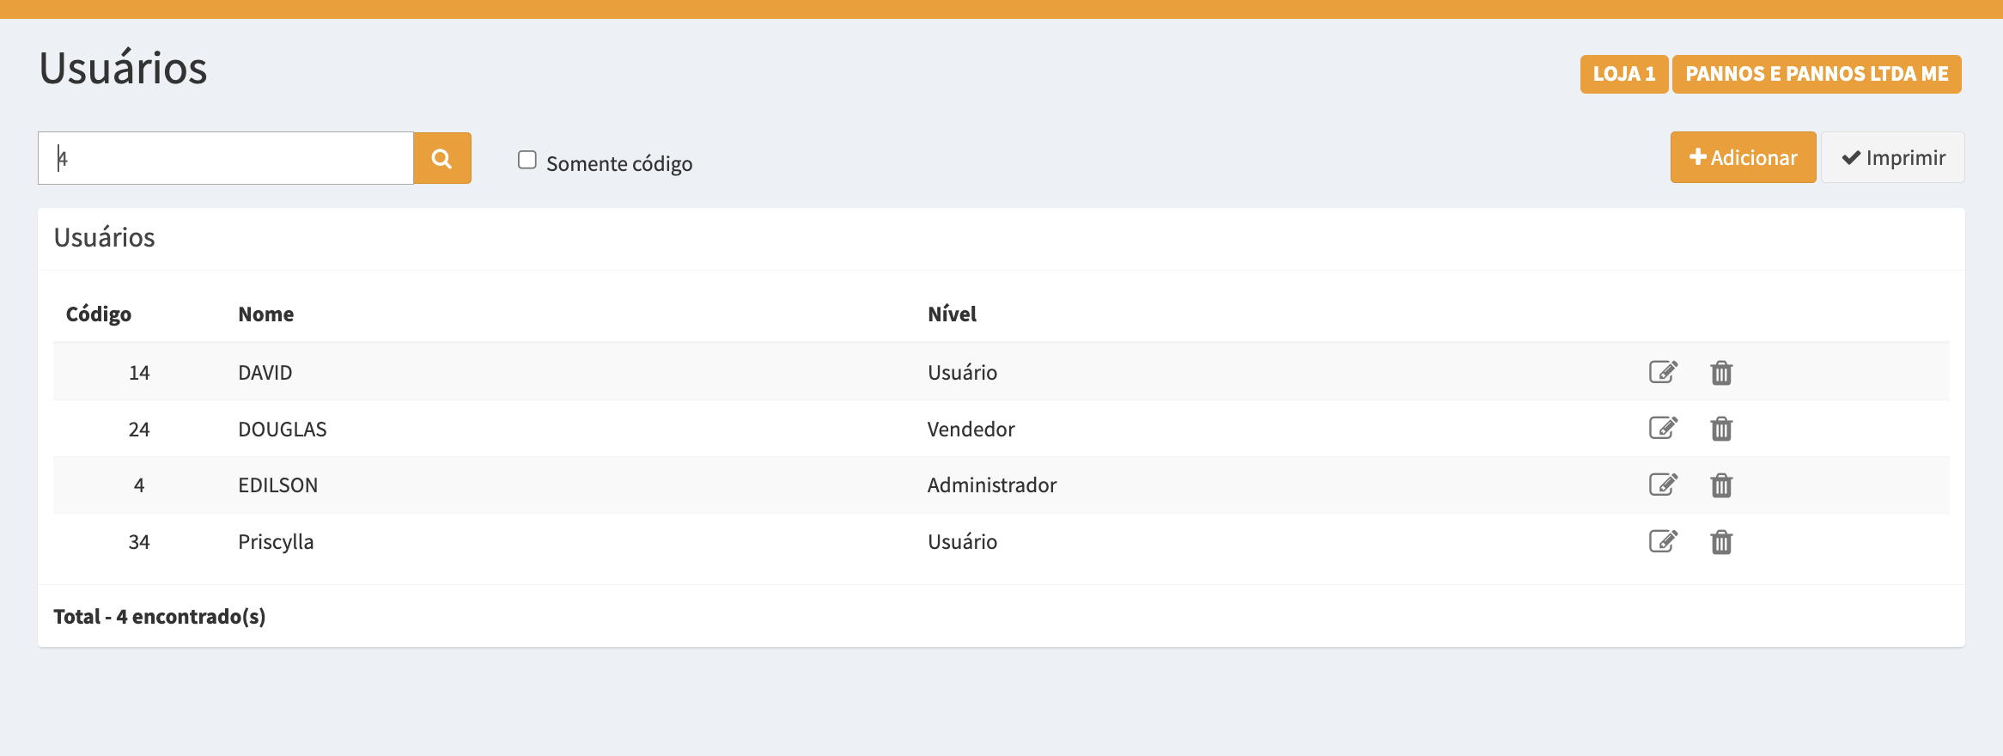Select the EDILSON name cell

pyautogui.click(x=278, y=485)
